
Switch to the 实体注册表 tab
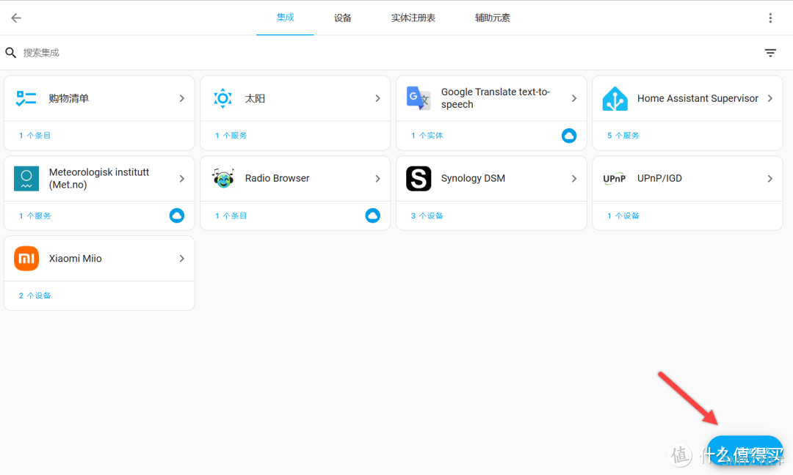click(413, 18)
